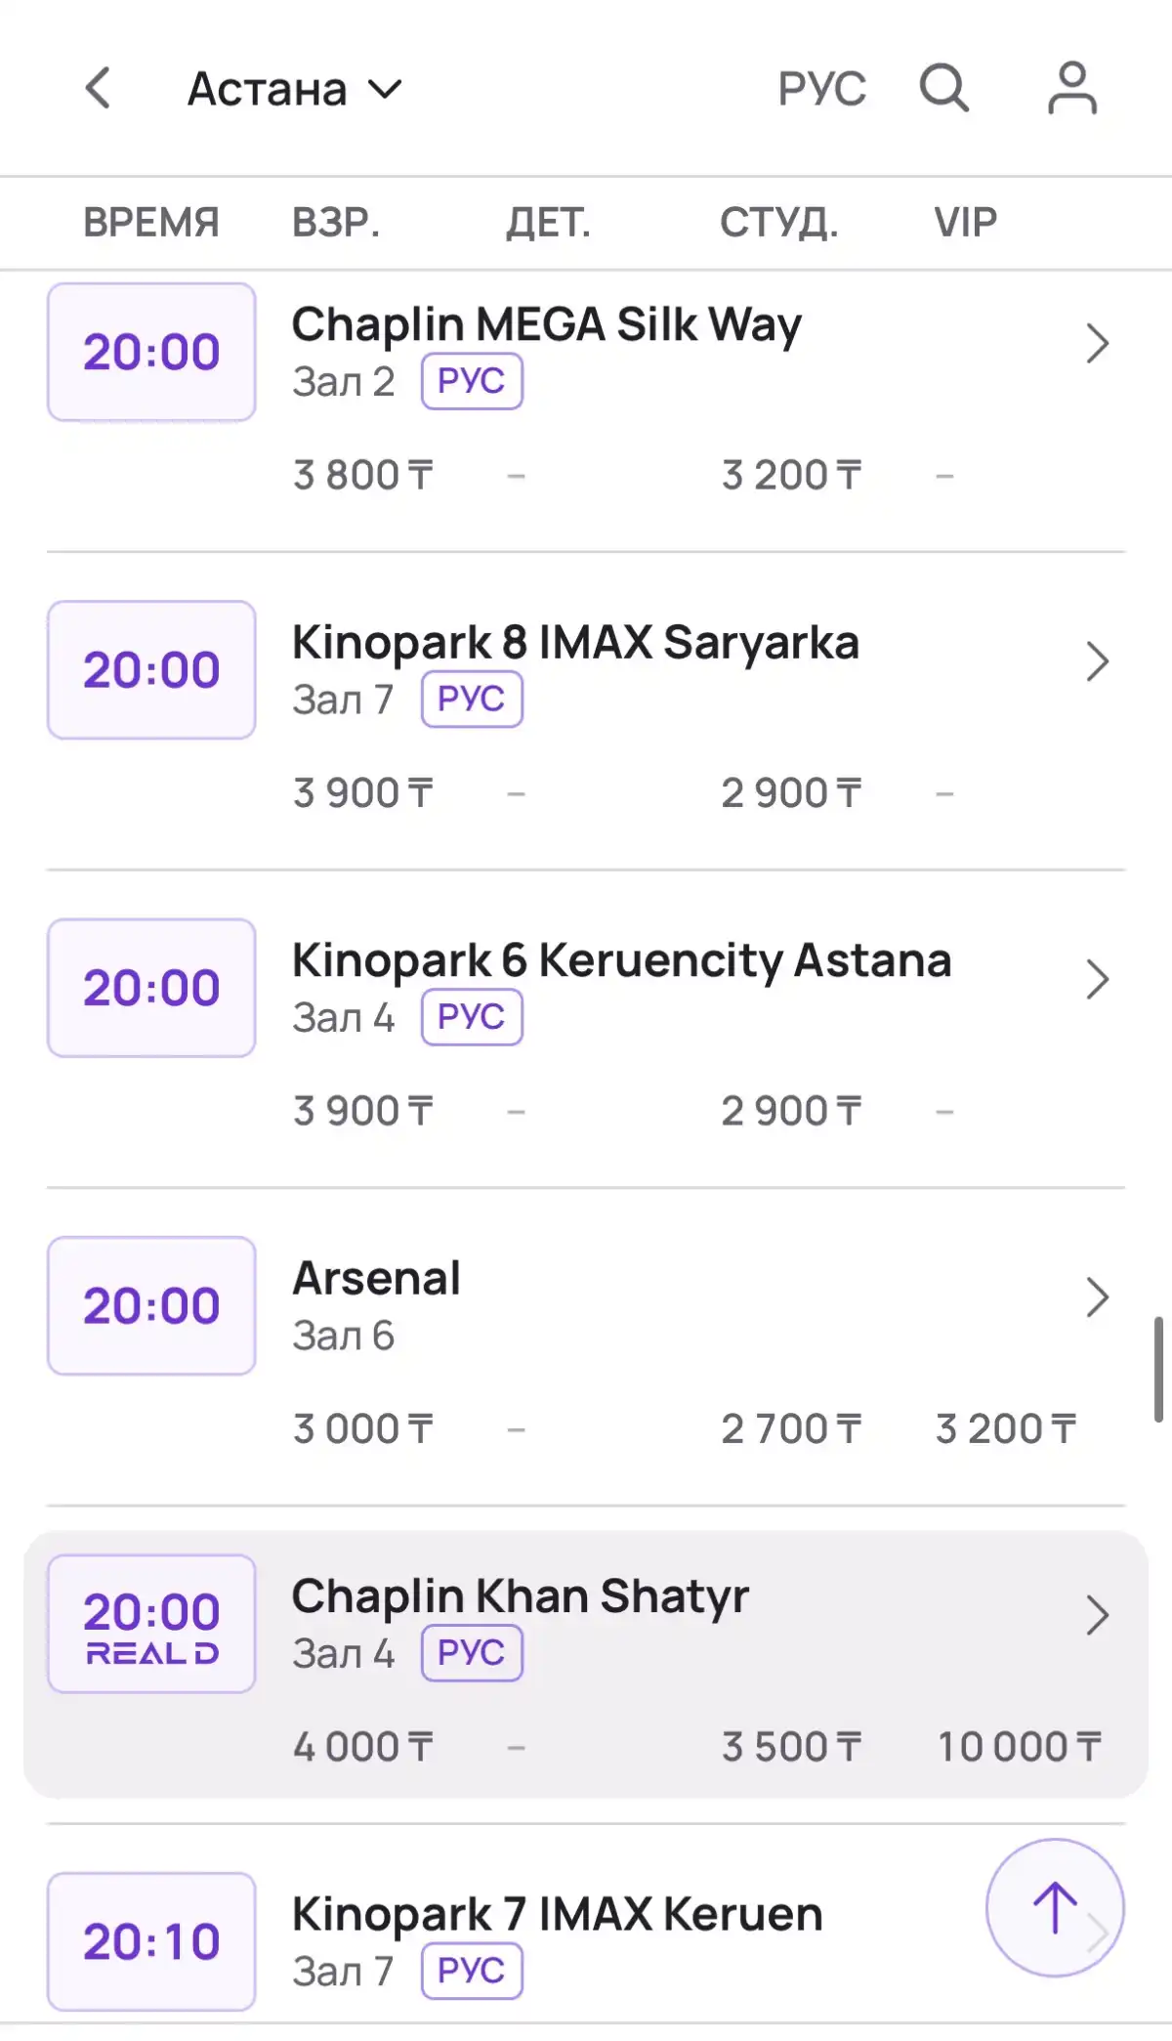Select 20:00 showtime at Chaplin MEGA Silk Way
Screen dimensions: 1172x2041
tap(151, 352)
